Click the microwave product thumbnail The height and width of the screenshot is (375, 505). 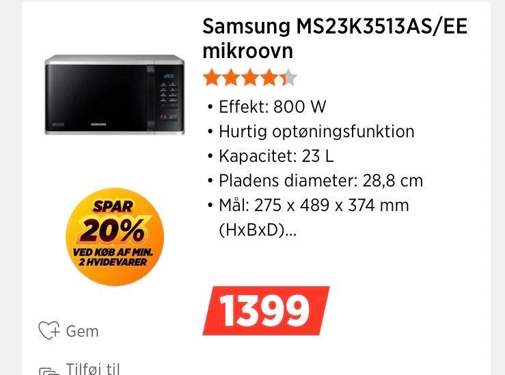click(115, 95)
